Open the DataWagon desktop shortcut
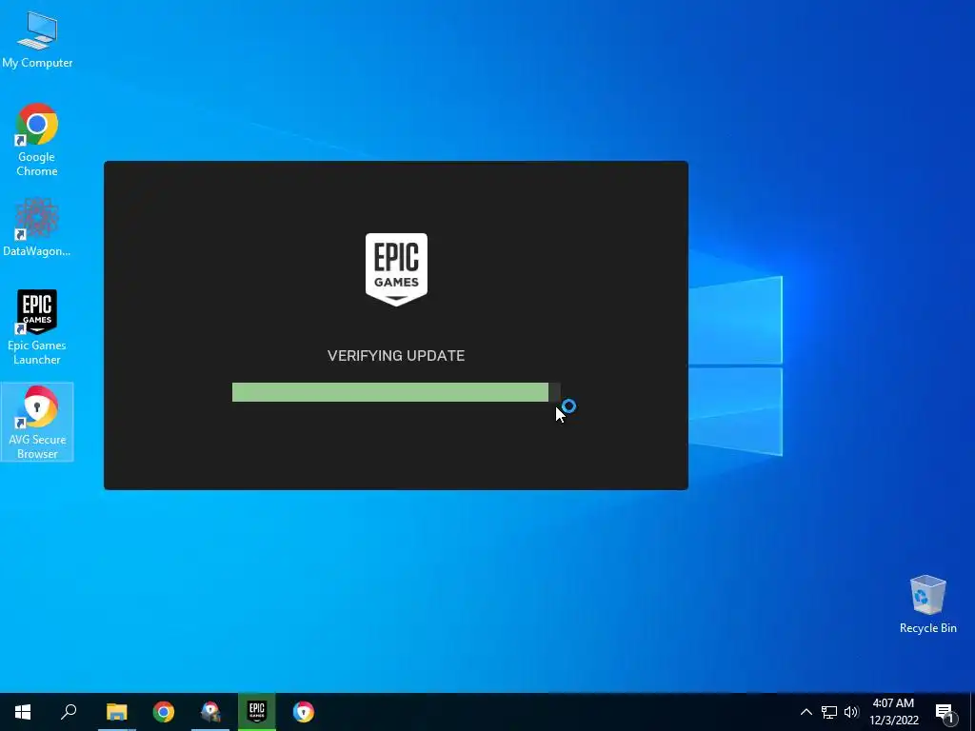 (37, 227)
